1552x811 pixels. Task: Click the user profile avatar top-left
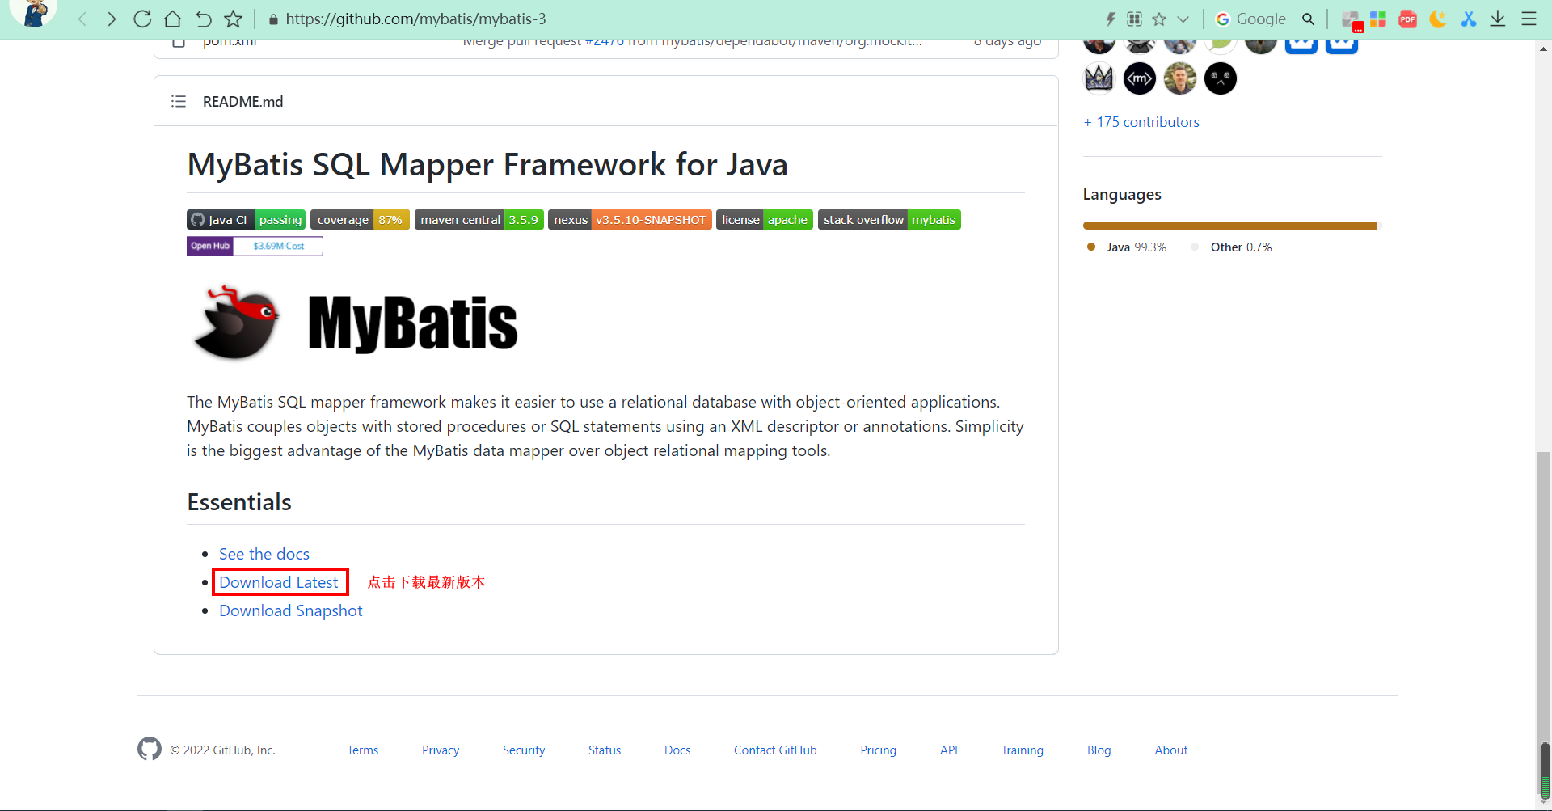click(33, 12)
